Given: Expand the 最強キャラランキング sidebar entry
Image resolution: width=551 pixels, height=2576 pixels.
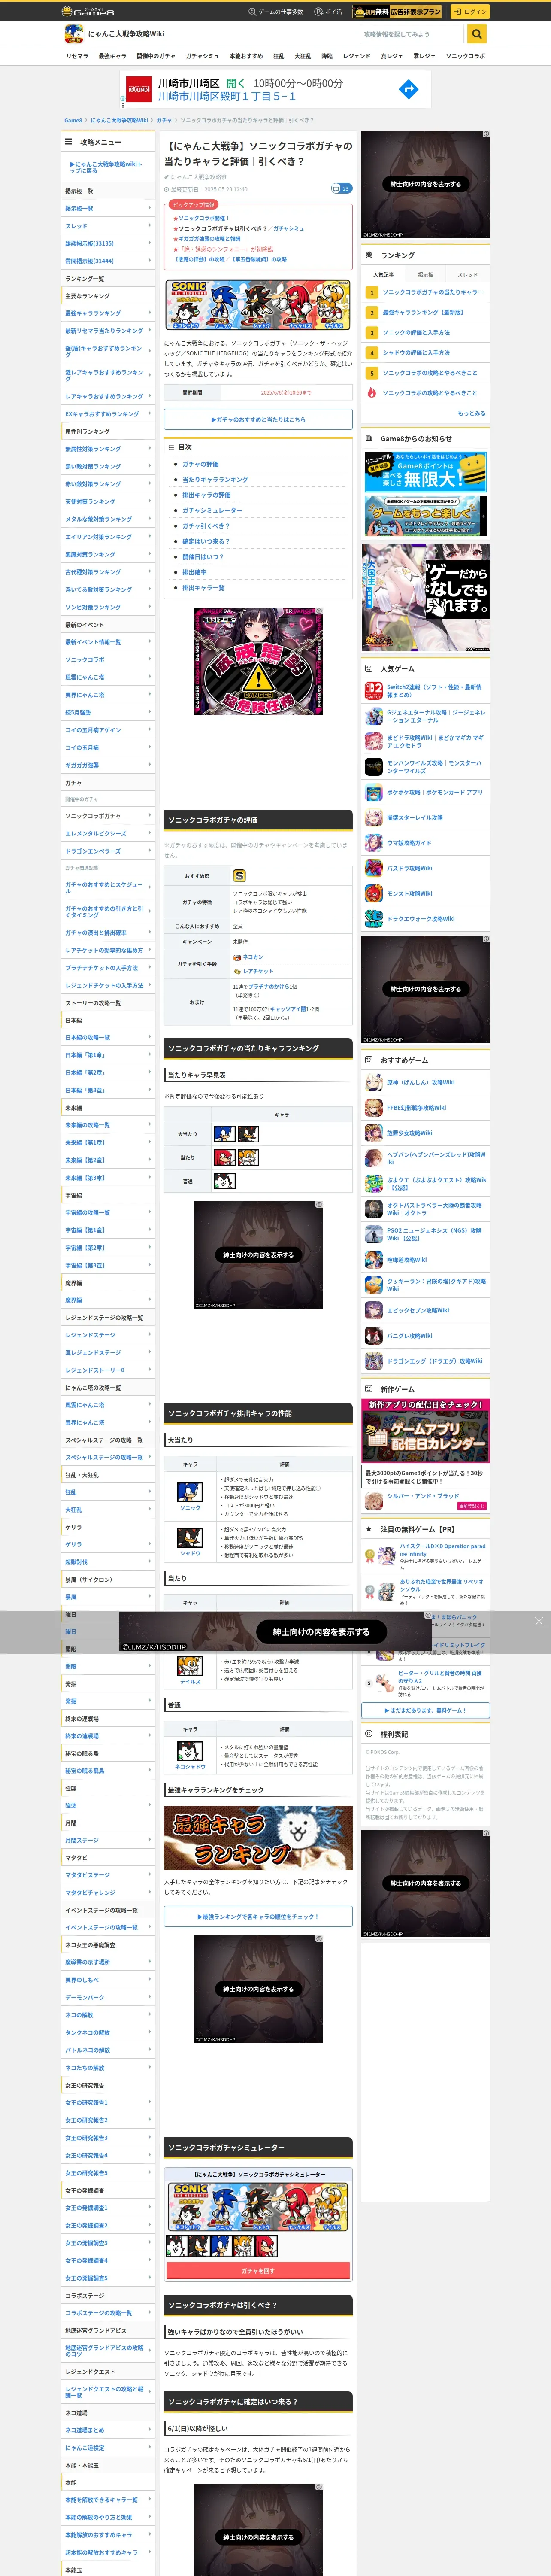Looking at the screenshot, I should pos(109,313).
